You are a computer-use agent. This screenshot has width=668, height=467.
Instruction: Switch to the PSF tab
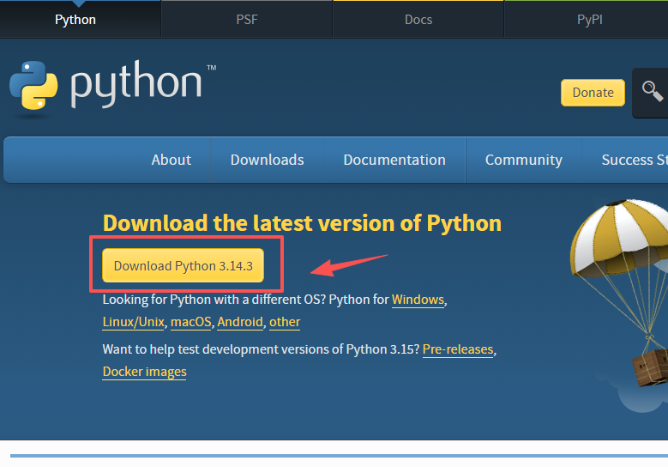(247, 20)
